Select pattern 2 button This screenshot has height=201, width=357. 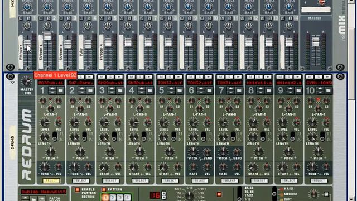(113, 197)
